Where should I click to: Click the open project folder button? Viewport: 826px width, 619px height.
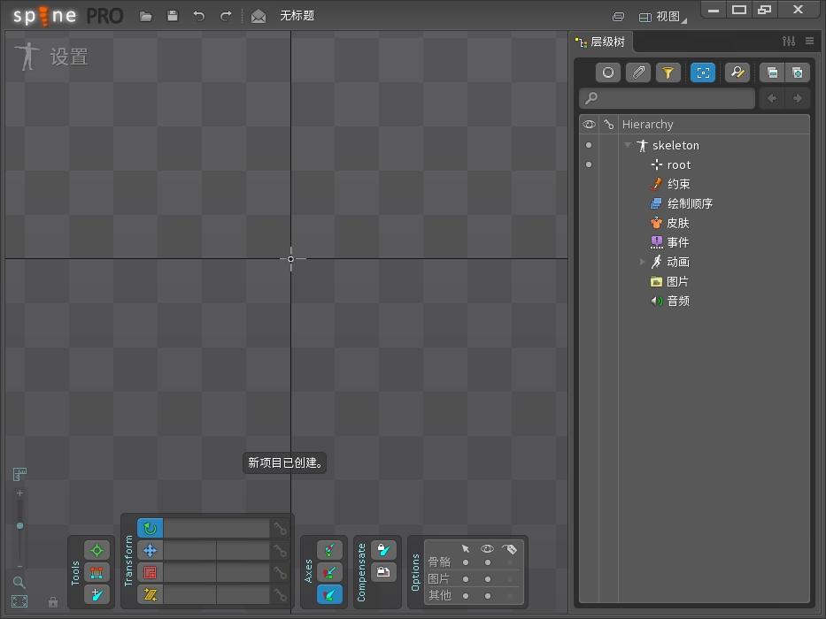pos(146,16)
